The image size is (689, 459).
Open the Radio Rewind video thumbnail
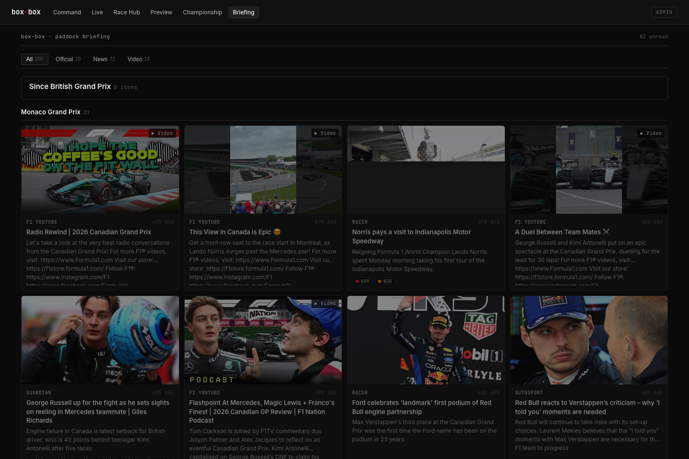[x=100, y=170]
